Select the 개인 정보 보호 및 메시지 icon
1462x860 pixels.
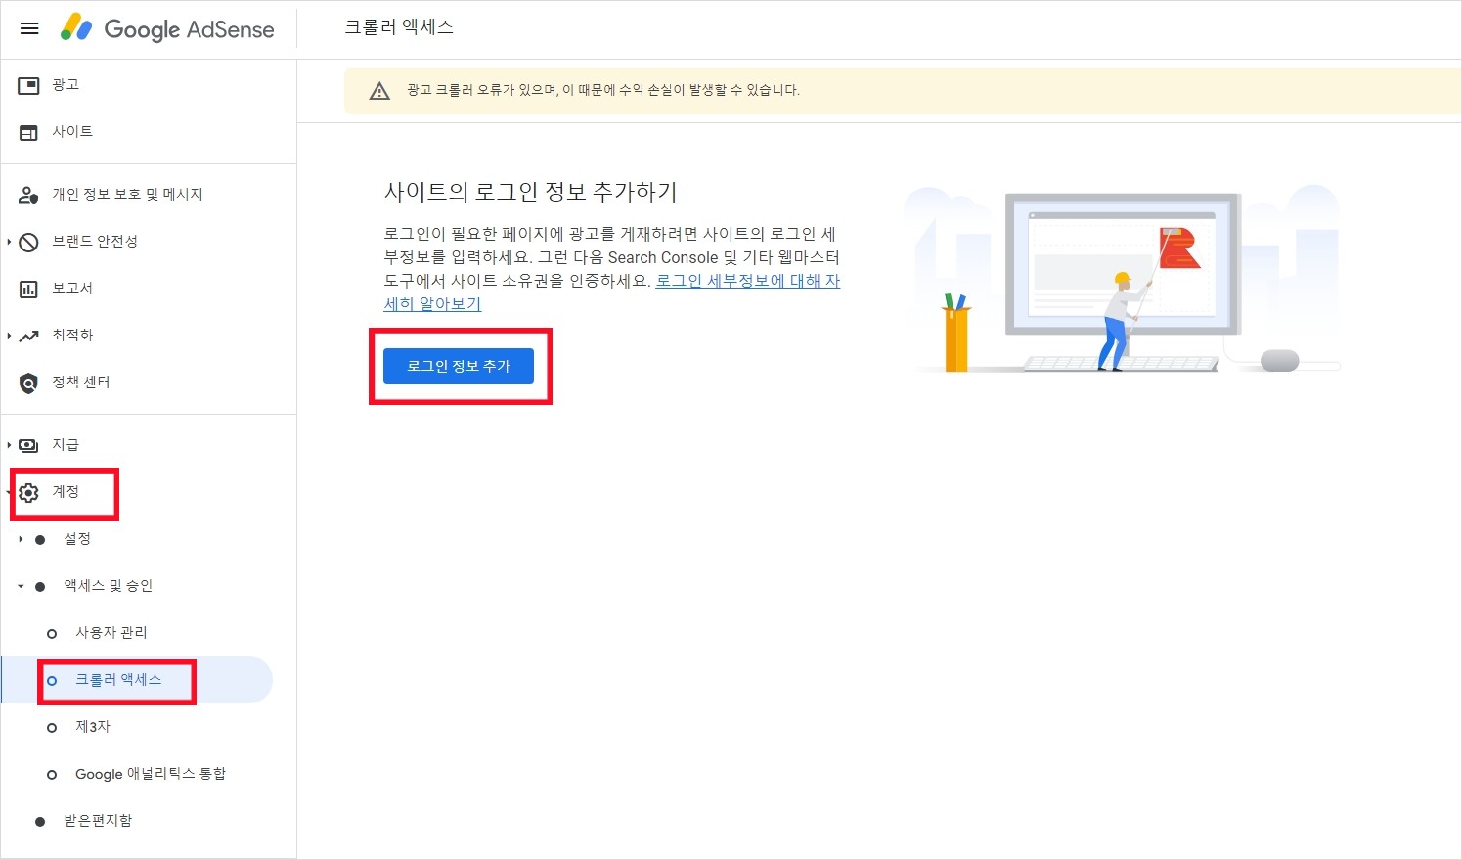(28, 194)
